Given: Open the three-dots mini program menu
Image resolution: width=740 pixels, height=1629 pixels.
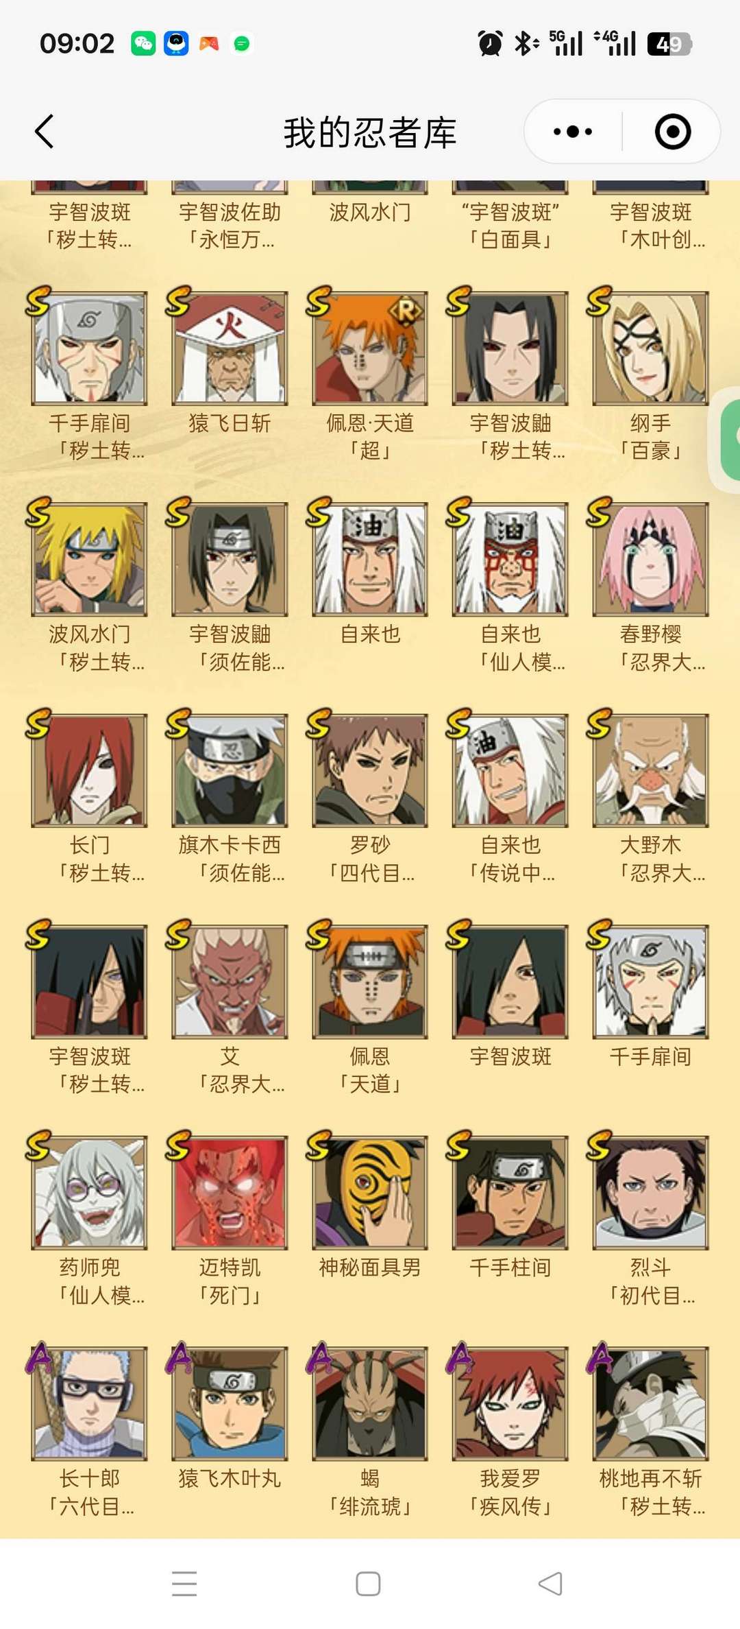Looking at the screenshot, I should coord(573,131).
